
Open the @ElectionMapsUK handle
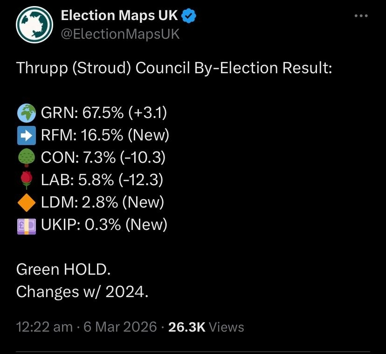[120, 34]
